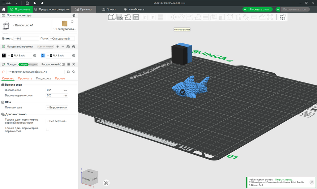Click the blue filament 2 color swatch
317x189 pixels.
[x=43, y=56]
